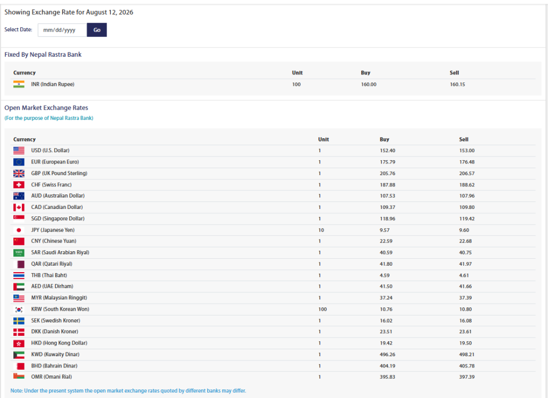Click the Australian flag icon beside AUD
This screenshot has width=548, height=398.
click(x=19, y=196)
